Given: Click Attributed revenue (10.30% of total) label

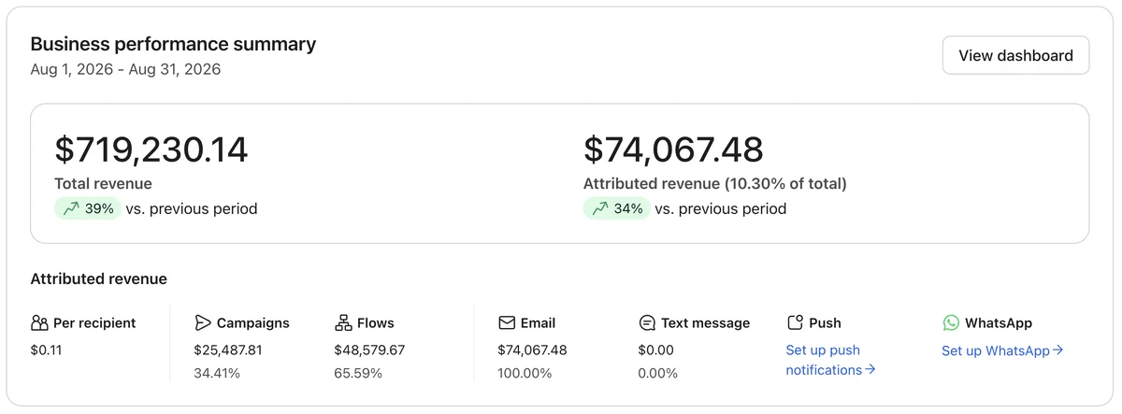Looking at the screenshot, I should tap(714, 184).
